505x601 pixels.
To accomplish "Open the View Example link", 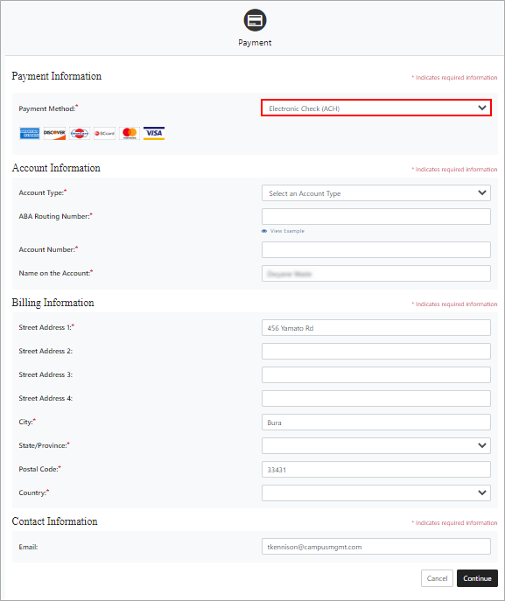I will coord(287,231).
